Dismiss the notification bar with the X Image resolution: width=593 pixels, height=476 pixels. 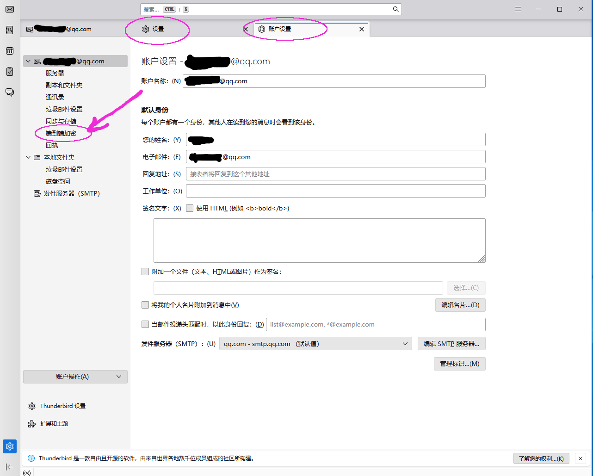(581, 458)
